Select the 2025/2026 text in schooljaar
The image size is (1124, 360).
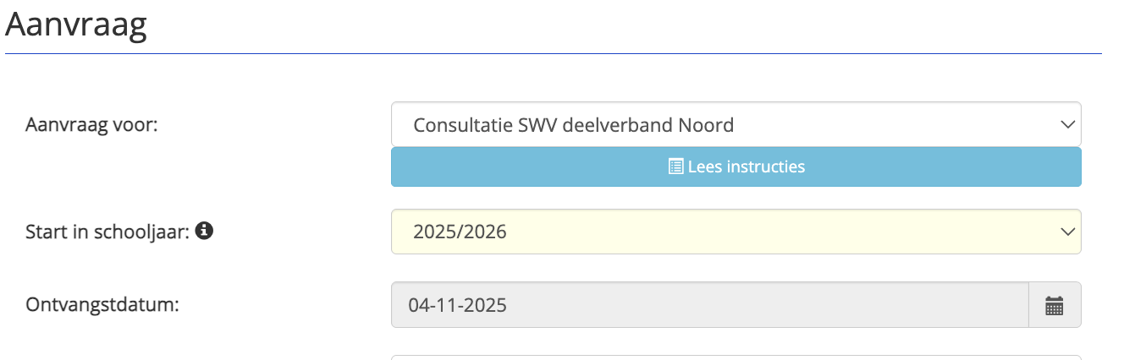pos(460,232)
